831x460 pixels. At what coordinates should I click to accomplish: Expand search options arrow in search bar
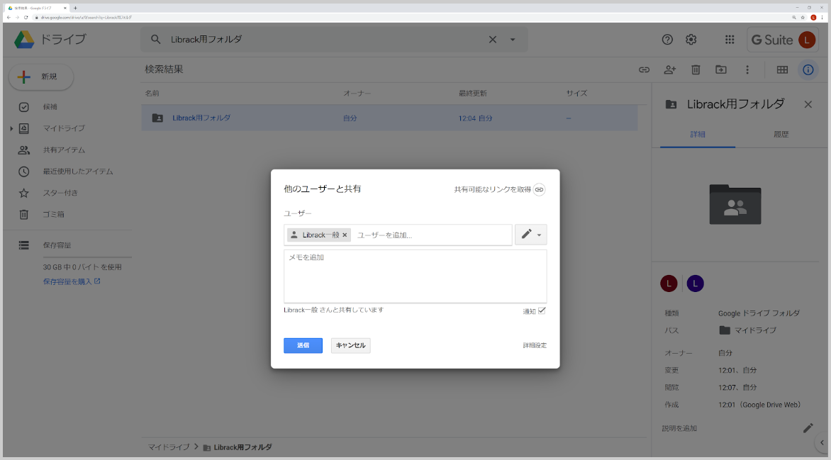tap(513, 40)
